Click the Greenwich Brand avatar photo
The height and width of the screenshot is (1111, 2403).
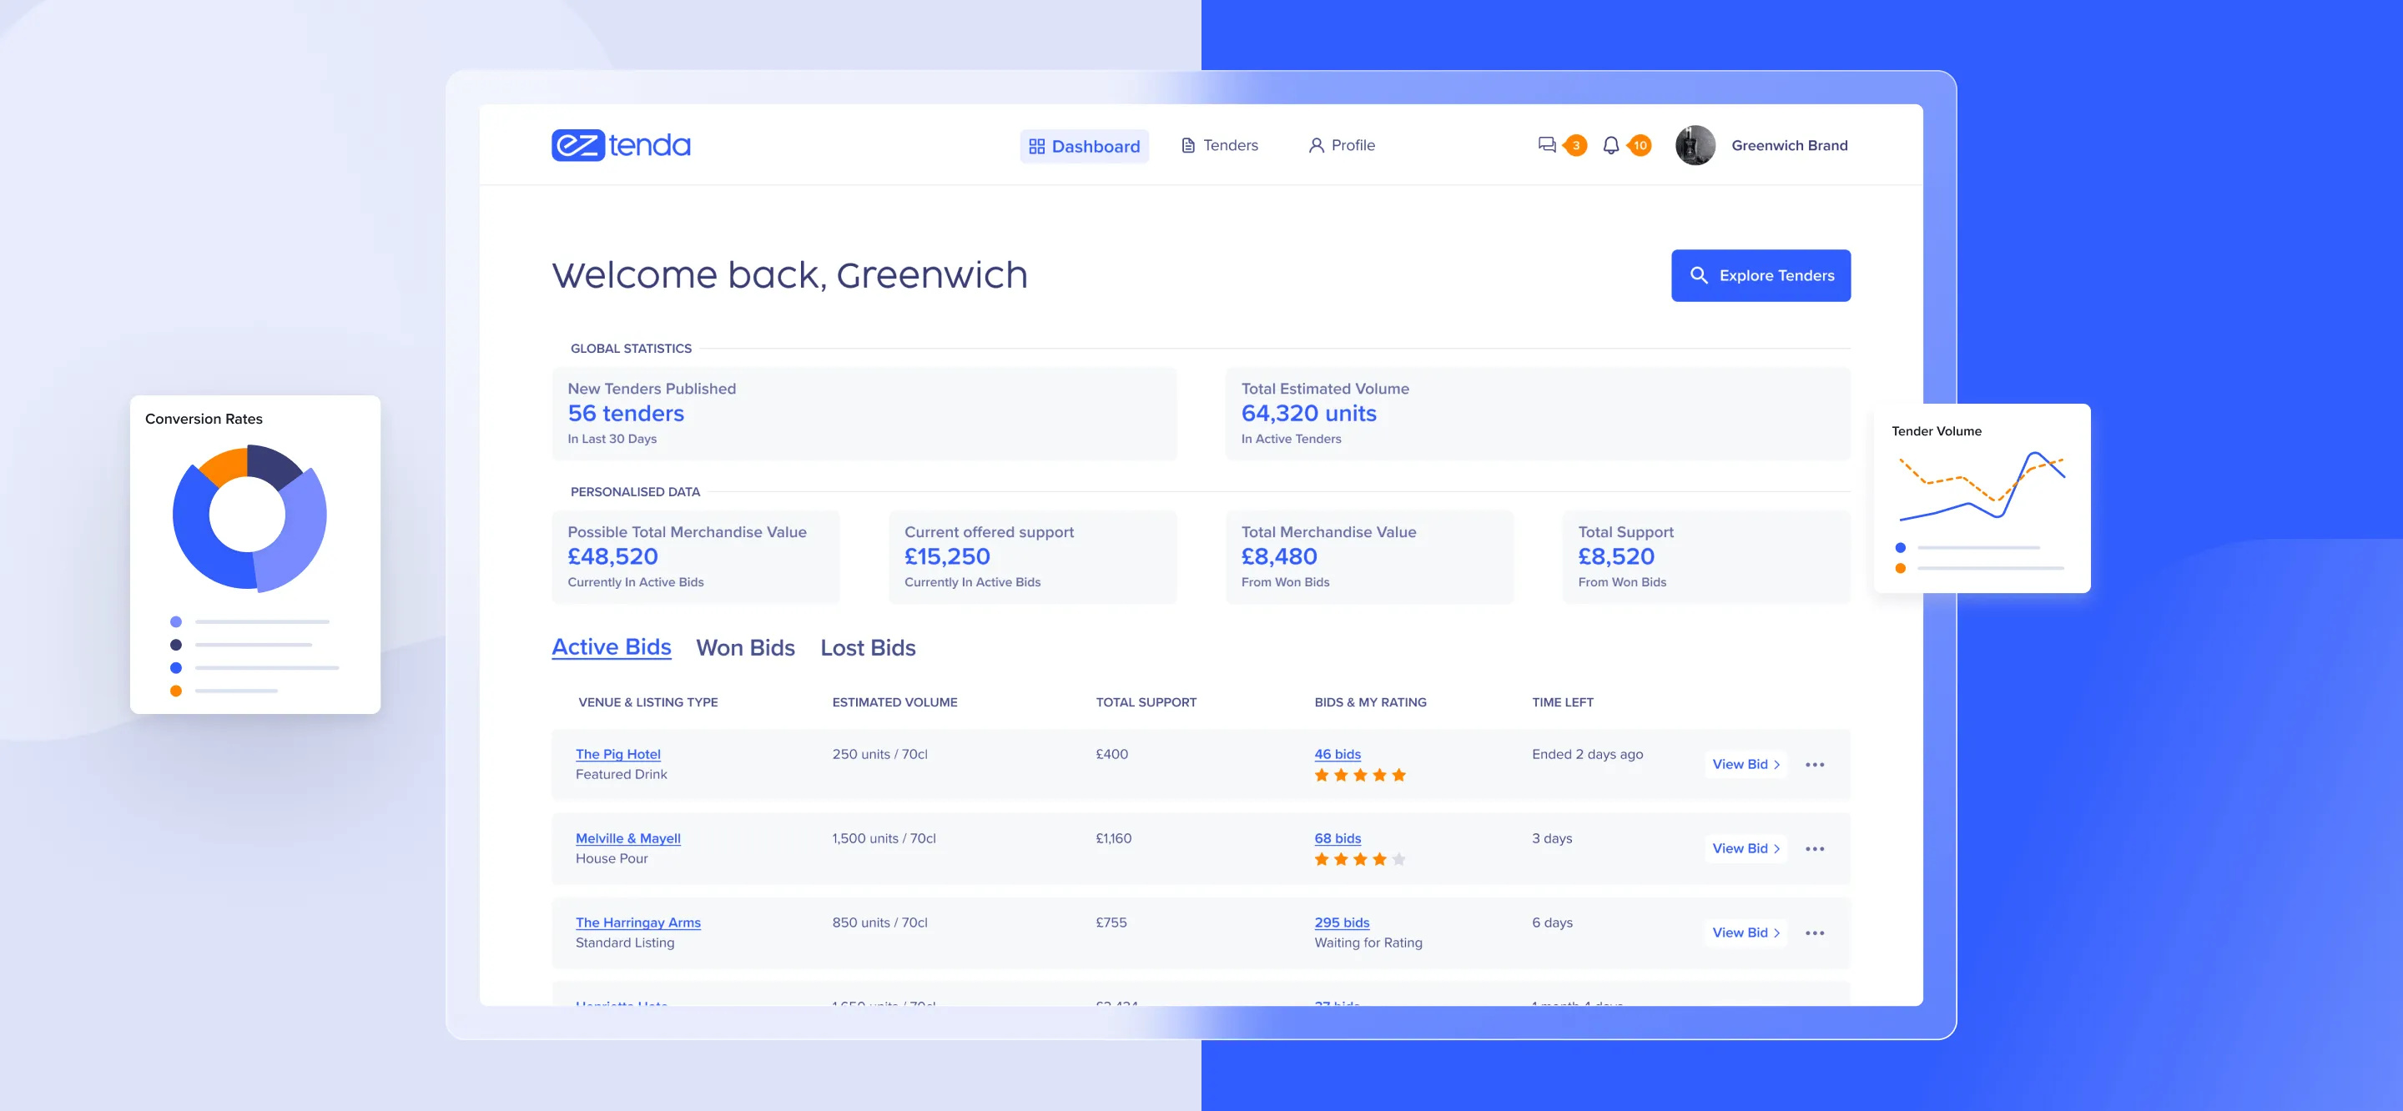tap(1694, 145)
